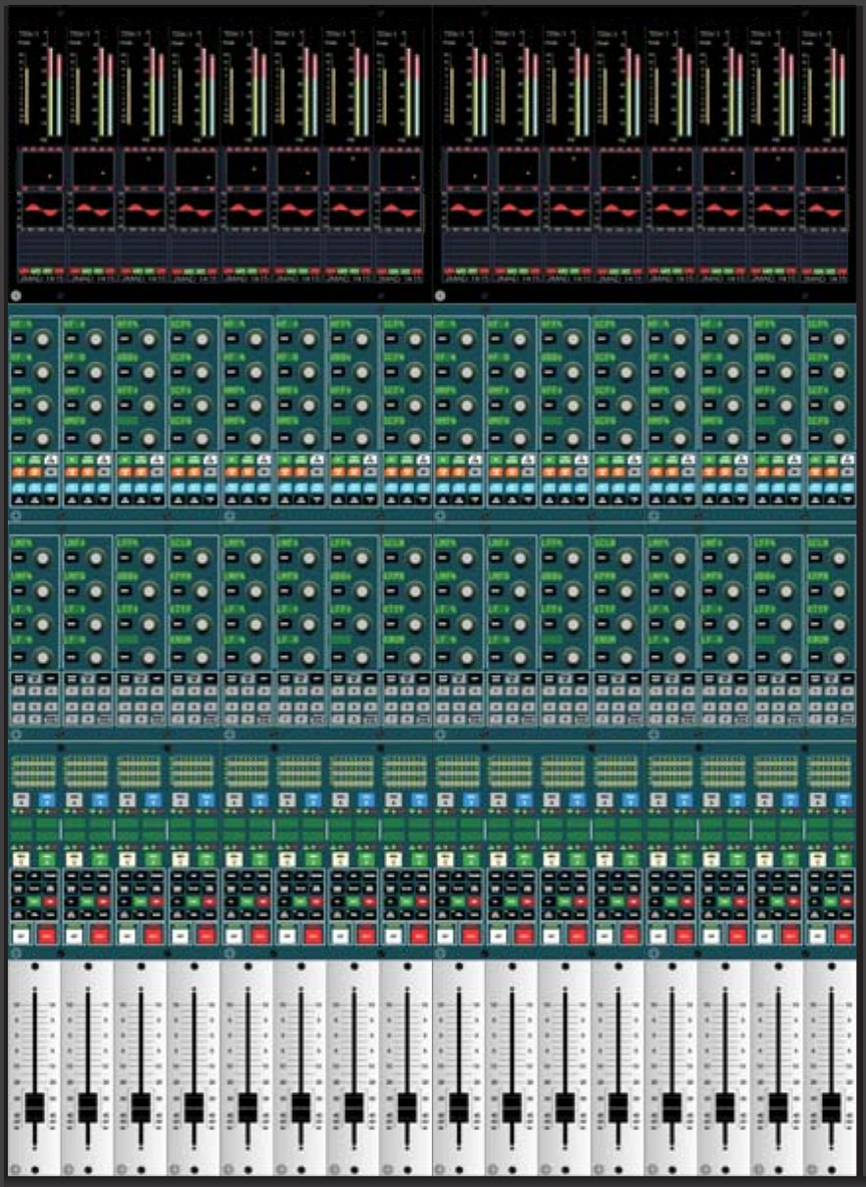Select third rotary knob in channel 4 upper panel

point(203,405)
